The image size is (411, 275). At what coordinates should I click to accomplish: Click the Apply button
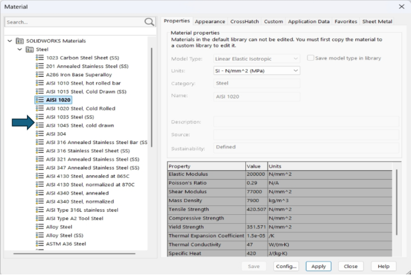pyautogui.click(x=318, y=266)
